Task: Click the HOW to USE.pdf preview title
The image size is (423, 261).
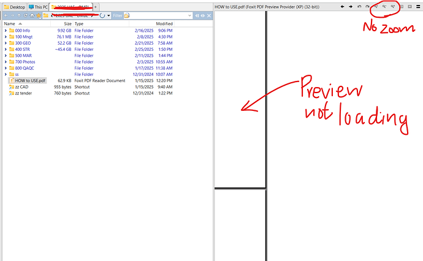Action: click(267, 7)
